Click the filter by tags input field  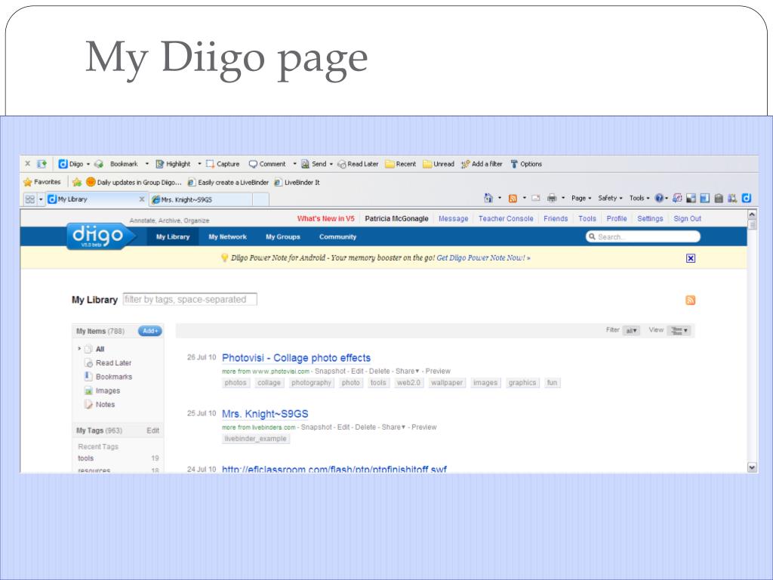[189, 299]
